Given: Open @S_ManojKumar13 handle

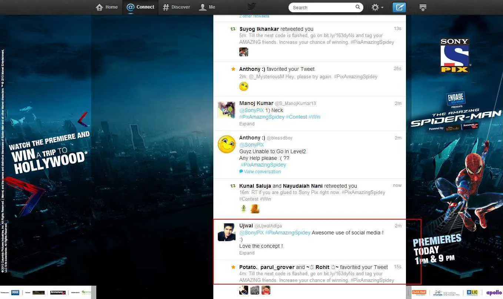Looking at the screenshot, I should [296, 103].
